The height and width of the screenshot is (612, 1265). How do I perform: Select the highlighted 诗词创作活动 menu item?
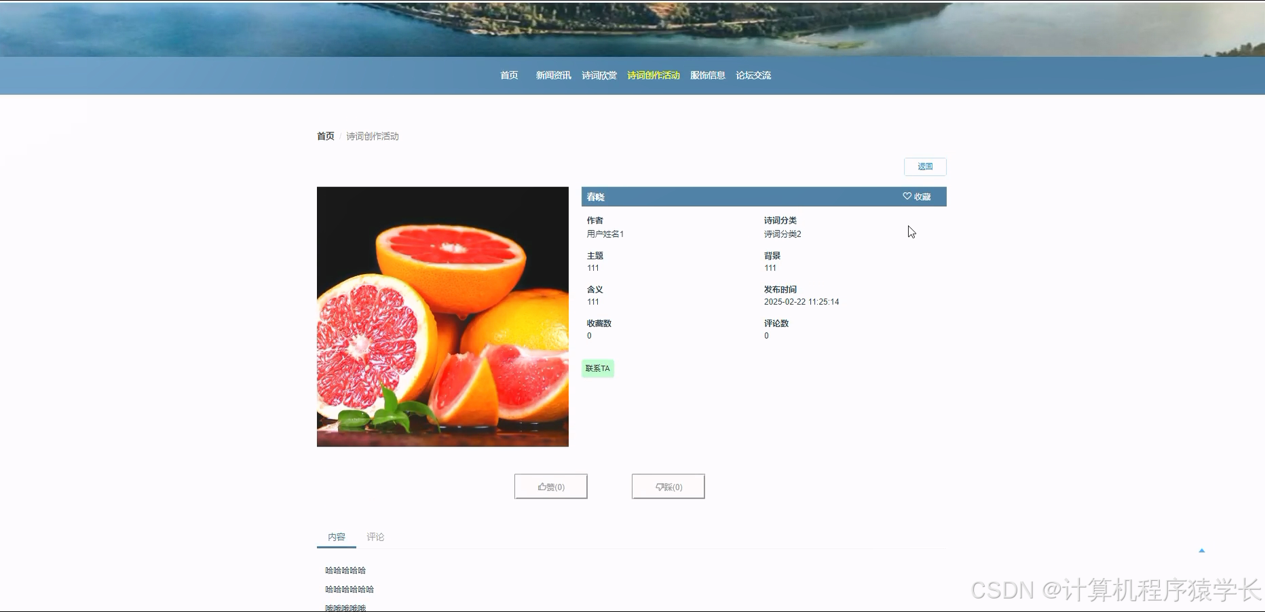pyautogui.click(x=653, y=75)
